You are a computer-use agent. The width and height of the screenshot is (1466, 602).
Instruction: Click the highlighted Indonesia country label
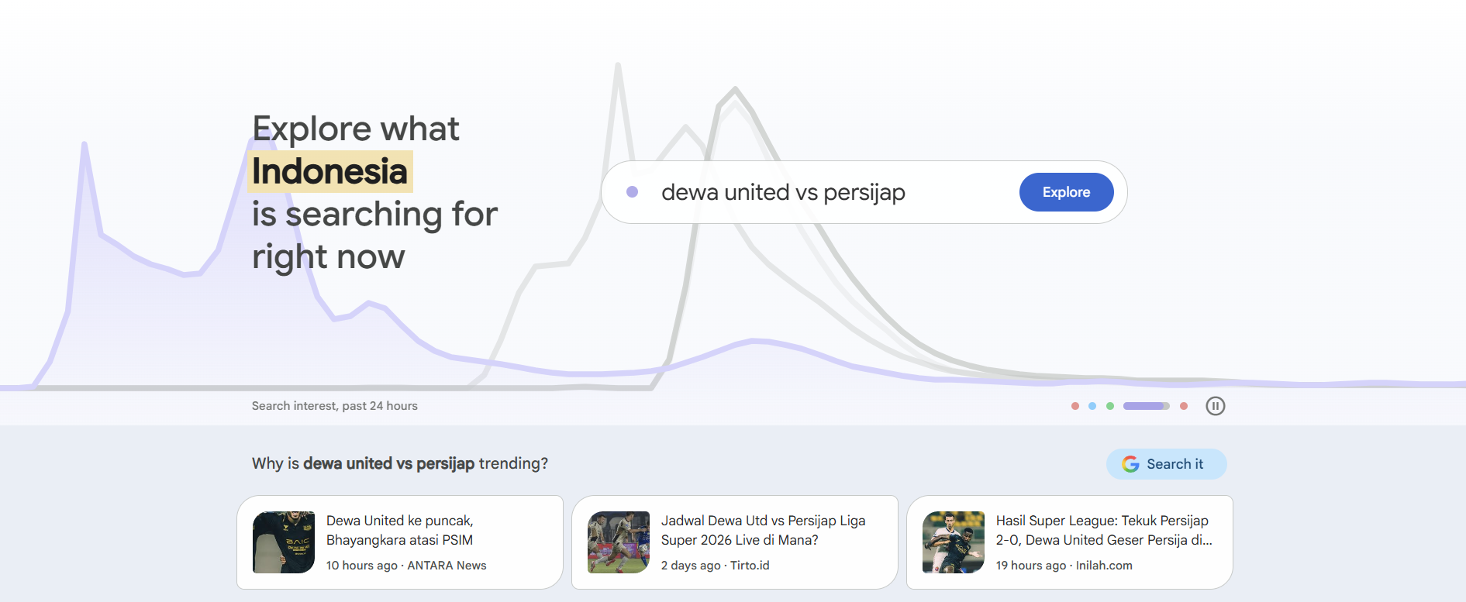point(330,171)
